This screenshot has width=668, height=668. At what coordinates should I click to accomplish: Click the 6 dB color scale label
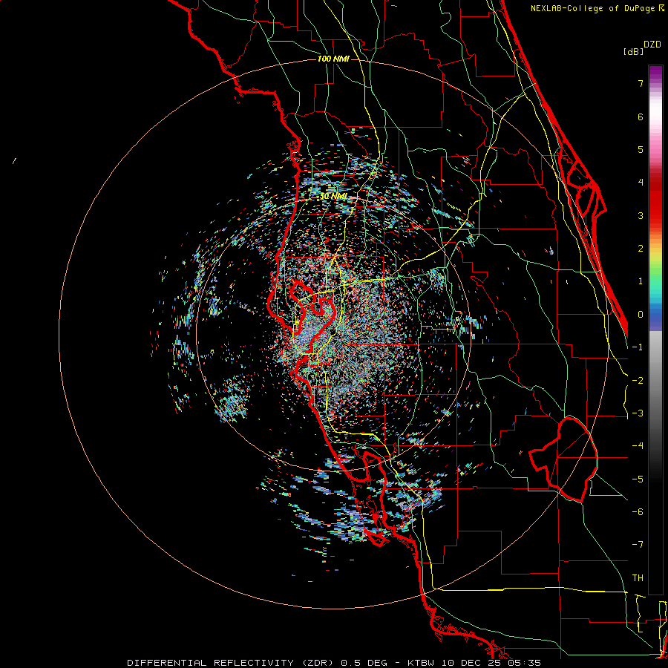pyautogui.click(x=641, y=117)
